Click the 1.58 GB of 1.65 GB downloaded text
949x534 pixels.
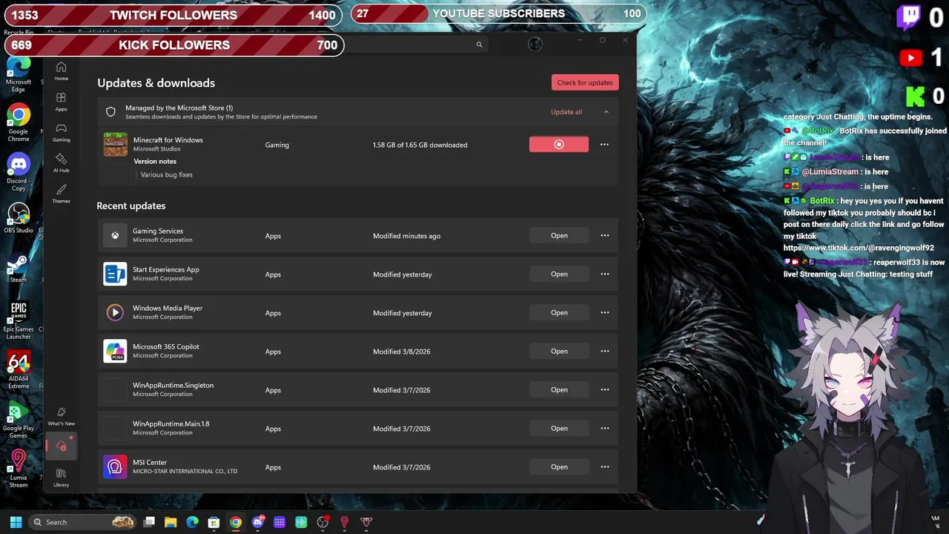click(420, 145)
